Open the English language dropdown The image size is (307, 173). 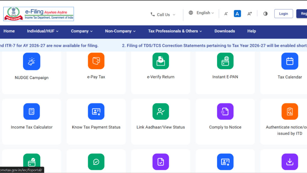tap(205, 13)
